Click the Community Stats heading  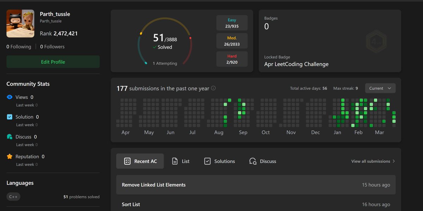[x=28, y=84]
